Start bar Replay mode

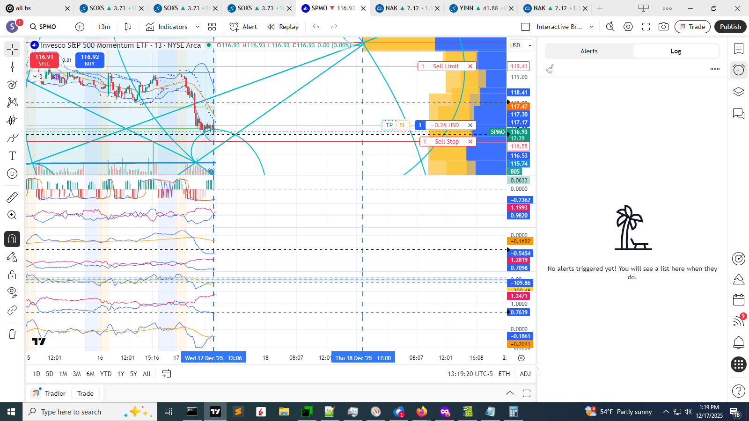point(283,27)
